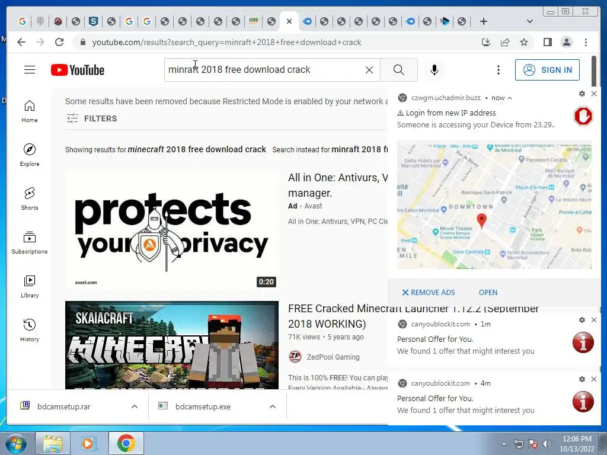Image resolution: width=607 pixels, height=455 pixels.
Task: Go to Home in sidebar
Action: point(30,111)
